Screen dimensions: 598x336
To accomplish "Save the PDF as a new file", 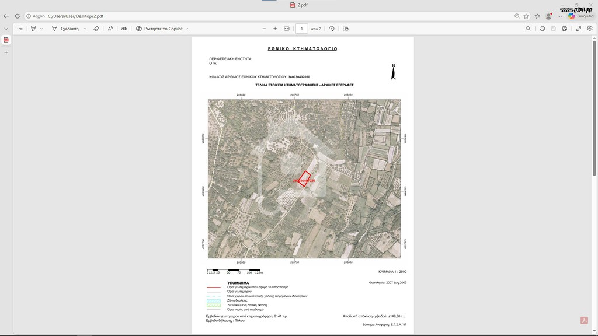I will click(x=565, y=29).
